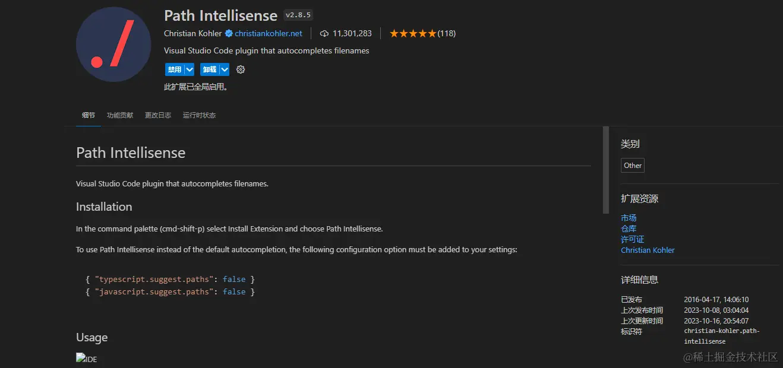Click the download count icon
The height and width of the screenshot is (368, 783).
[x=324, y=33]
